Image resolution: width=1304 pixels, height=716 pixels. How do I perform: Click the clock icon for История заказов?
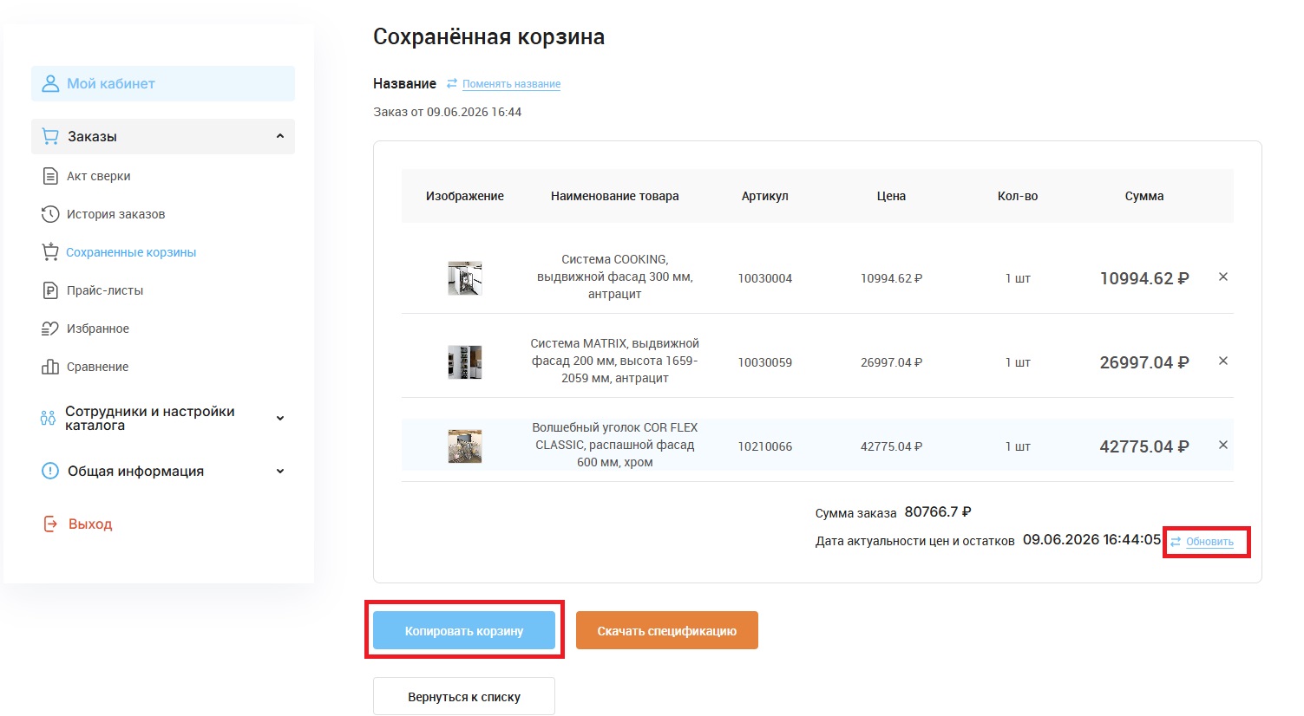click(50, 214)
